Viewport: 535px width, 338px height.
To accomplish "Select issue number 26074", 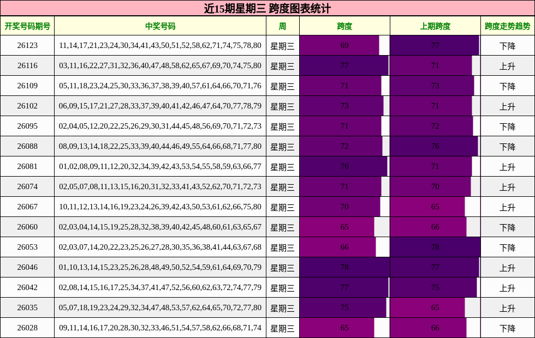I will point(27,186).
